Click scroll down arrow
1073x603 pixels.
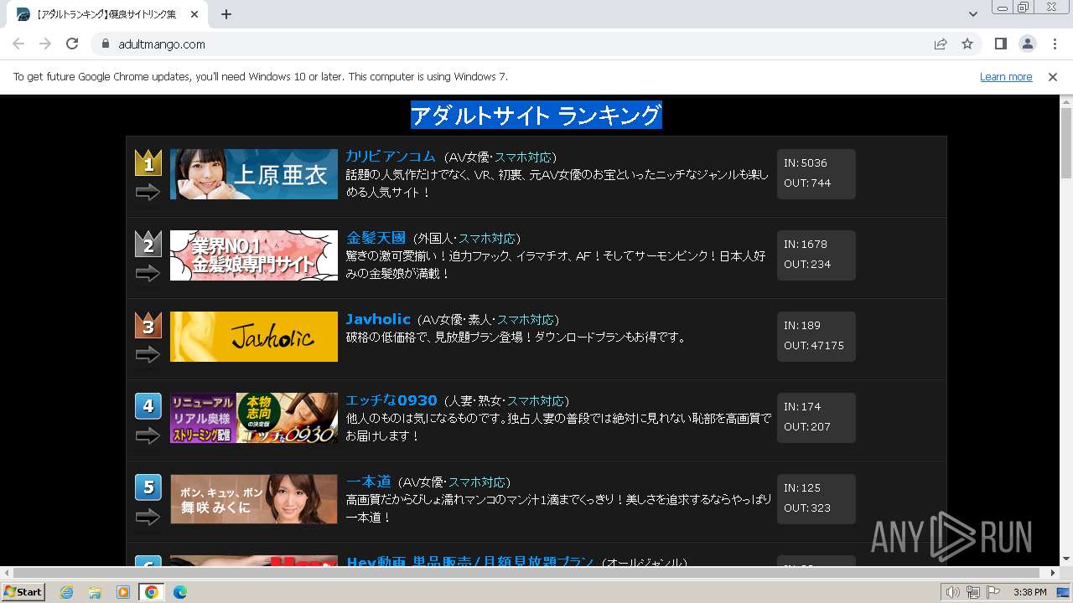1066,559
